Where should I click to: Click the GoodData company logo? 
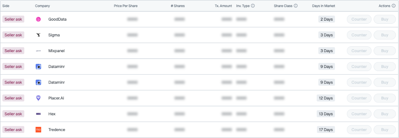coord(39,19)
